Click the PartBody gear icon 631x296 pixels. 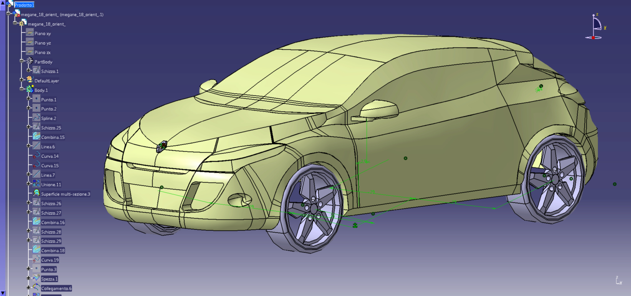point(30,61)
